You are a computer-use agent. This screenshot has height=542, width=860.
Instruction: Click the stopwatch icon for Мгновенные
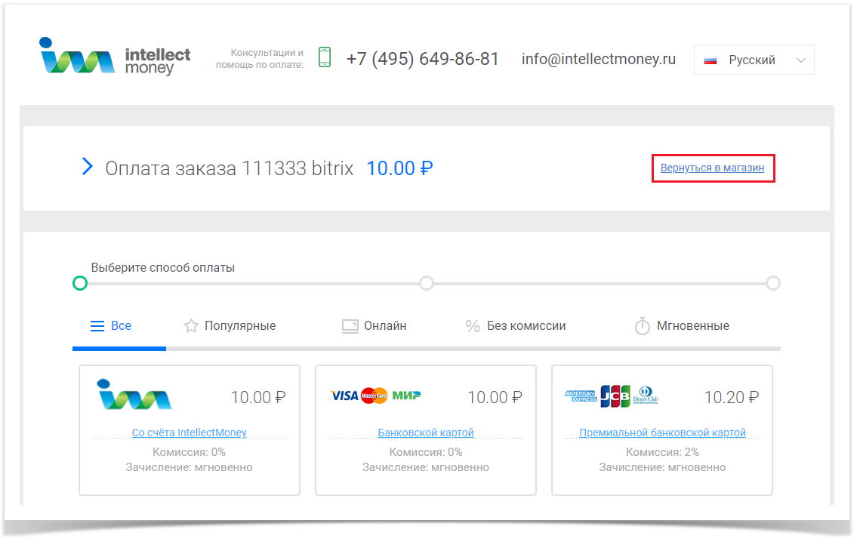click(x=642, y=326)
